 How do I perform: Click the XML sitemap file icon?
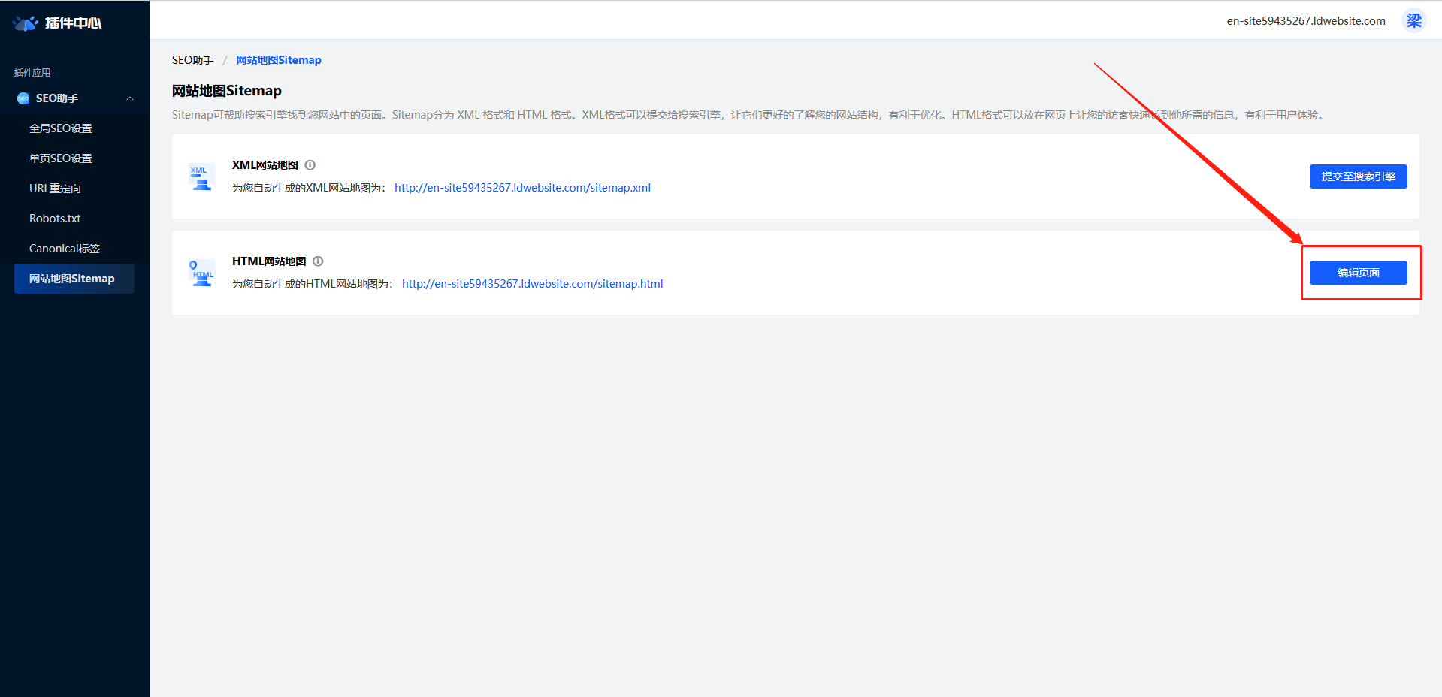tap(201, 177)
